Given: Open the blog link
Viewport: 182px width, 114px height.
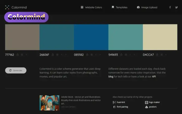Looking at the screenshot, I should pyautogui.click(x=111, y=77).
